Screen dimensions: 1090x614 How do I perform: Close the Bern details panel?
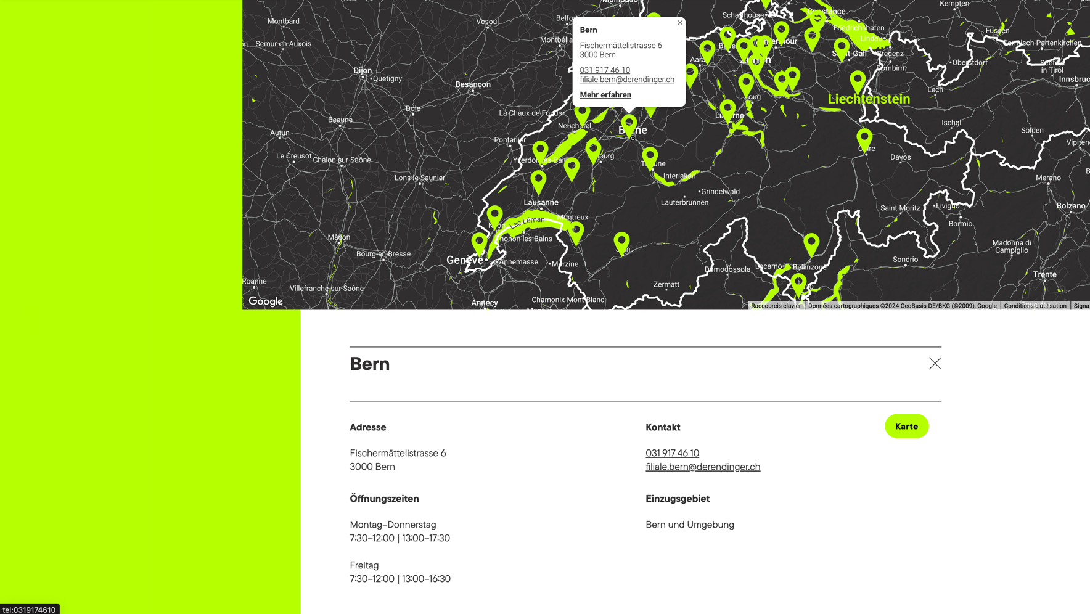(935, 364)
